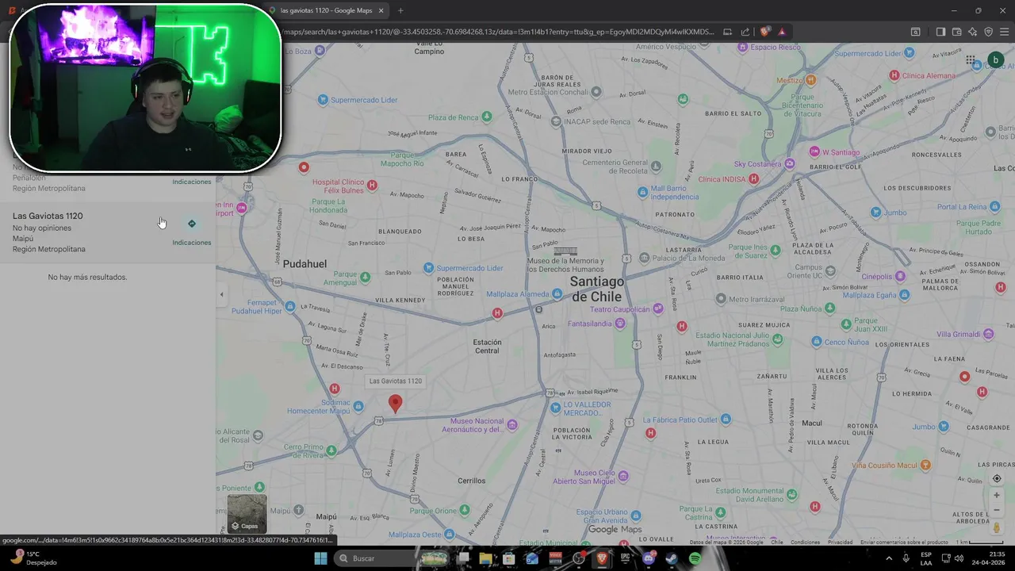The height and width of the screenshot is (571, 1015).
Task: Open Las Gaviotas 1120 search result
Action: (x=107, y=232)
